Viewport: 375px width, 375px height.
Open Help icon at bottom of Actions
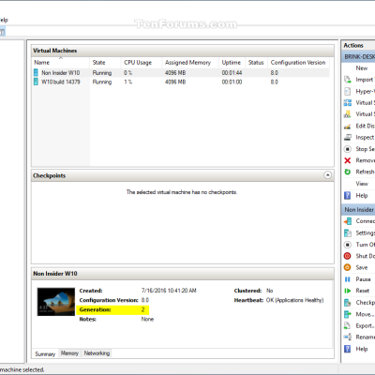coord(348,349)
